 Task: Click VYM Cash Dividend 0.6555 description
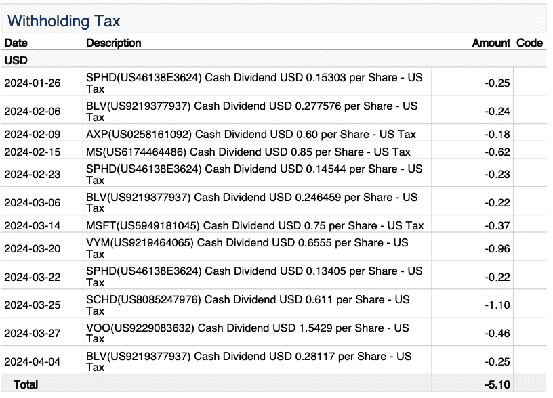pyautogui.click(x=247, y=248)
